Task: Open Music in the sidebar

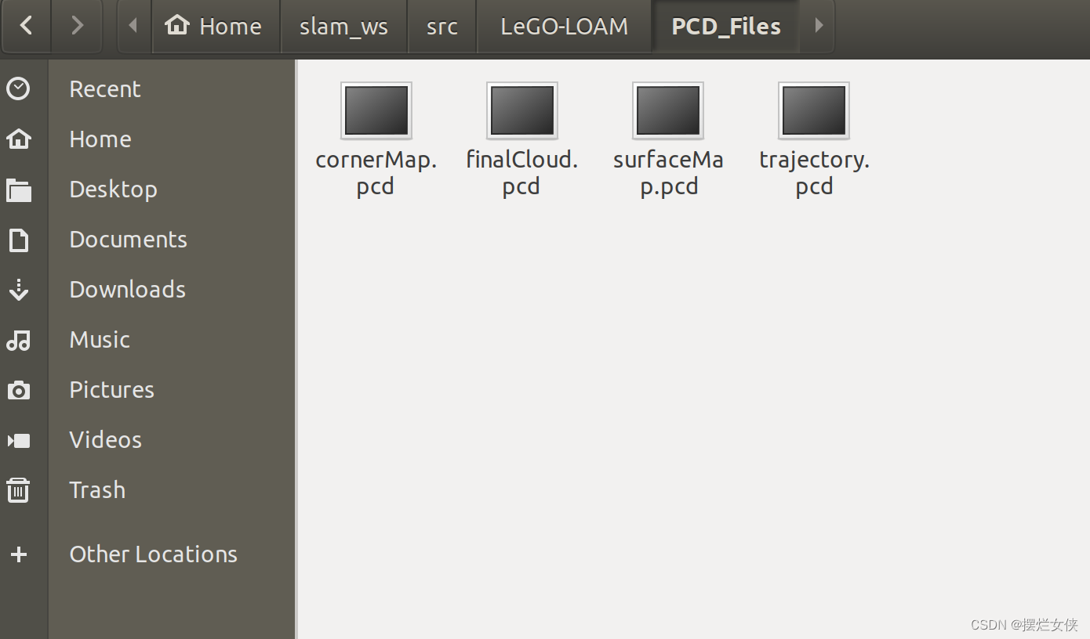Action: click(100, 340)
